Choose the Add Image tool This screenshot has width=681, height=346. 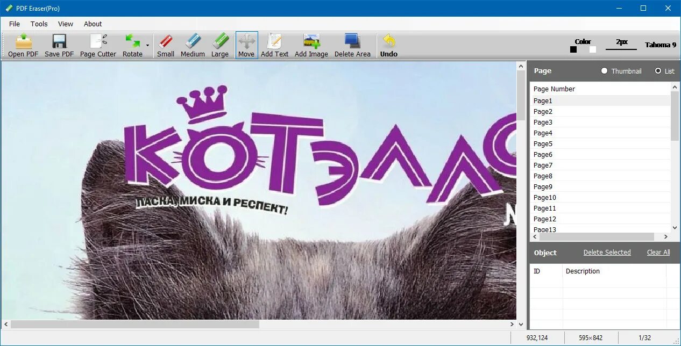tap(311, 45)
